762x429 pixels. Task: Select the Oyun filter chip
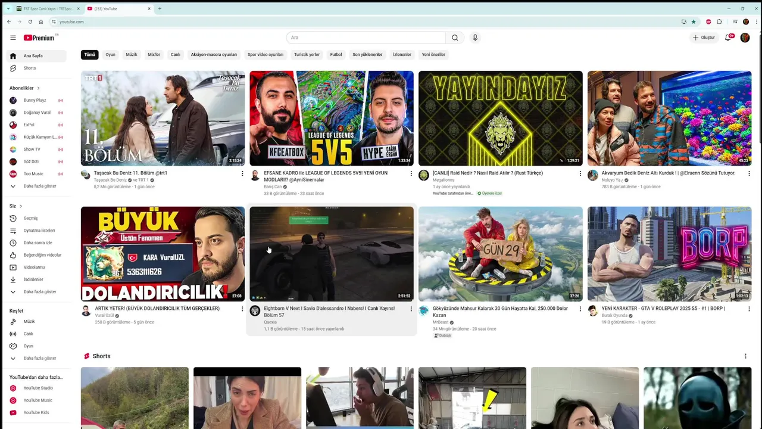(x=110, y=55)
